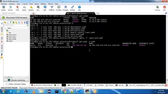Viewport: 168px width, 94px height.
Task: Click the Windows Start button
Action: tap(3, 91)
